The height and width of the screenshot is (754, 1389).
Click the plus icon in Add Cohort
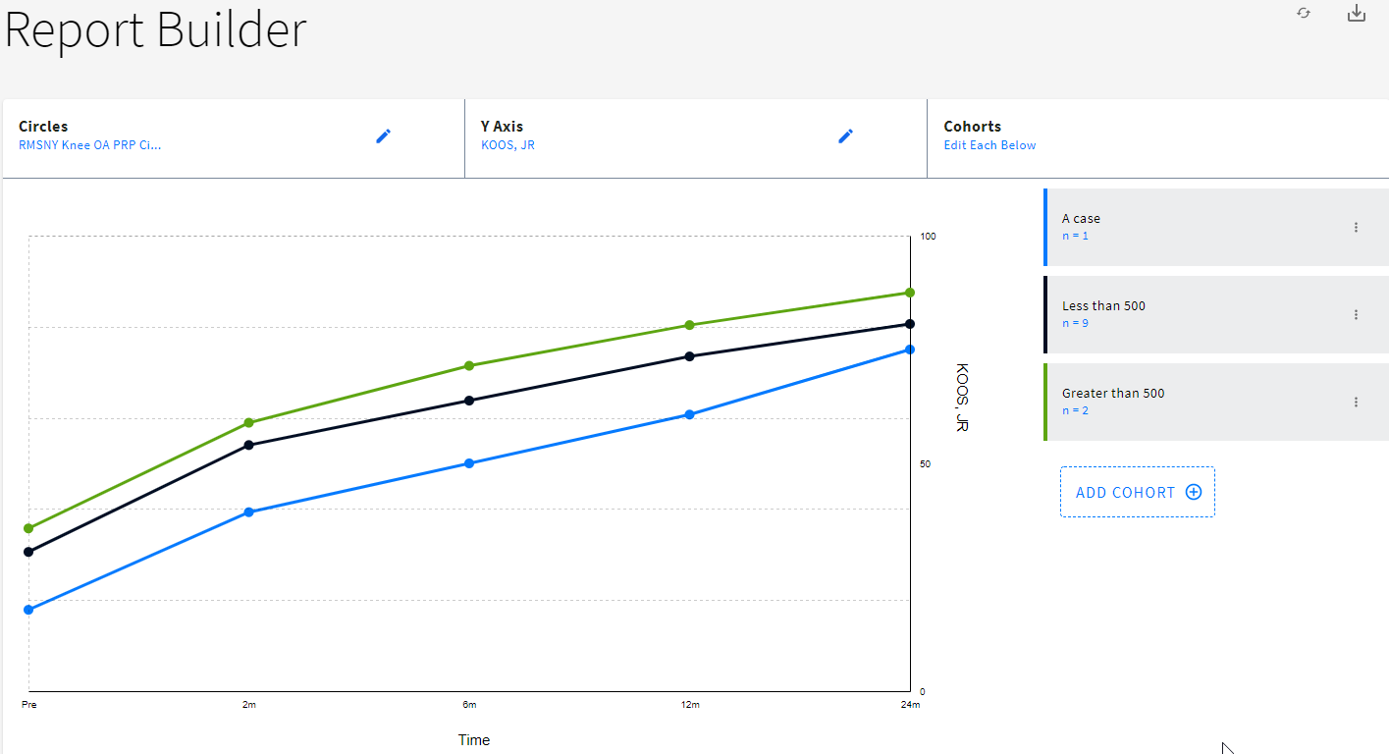pyautogui.click(x=1194, y=492)
